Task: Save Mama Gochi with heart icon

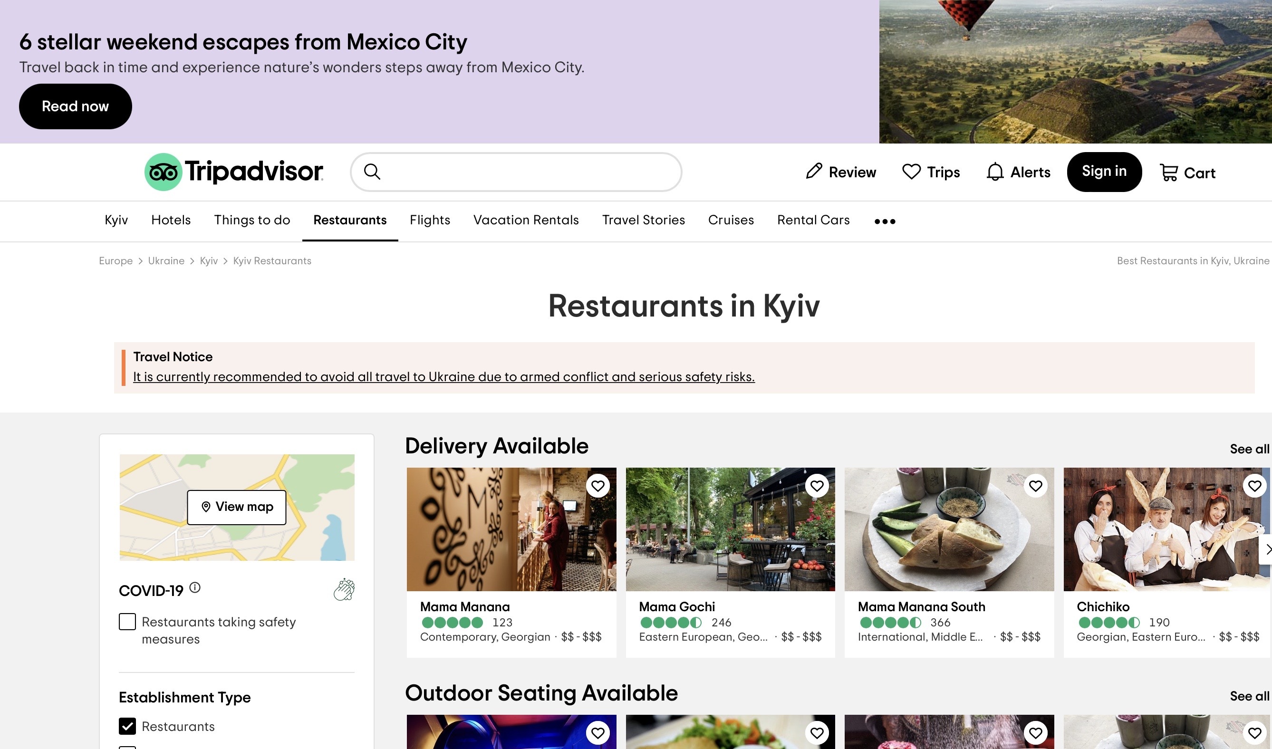Action: pos(817,486)
